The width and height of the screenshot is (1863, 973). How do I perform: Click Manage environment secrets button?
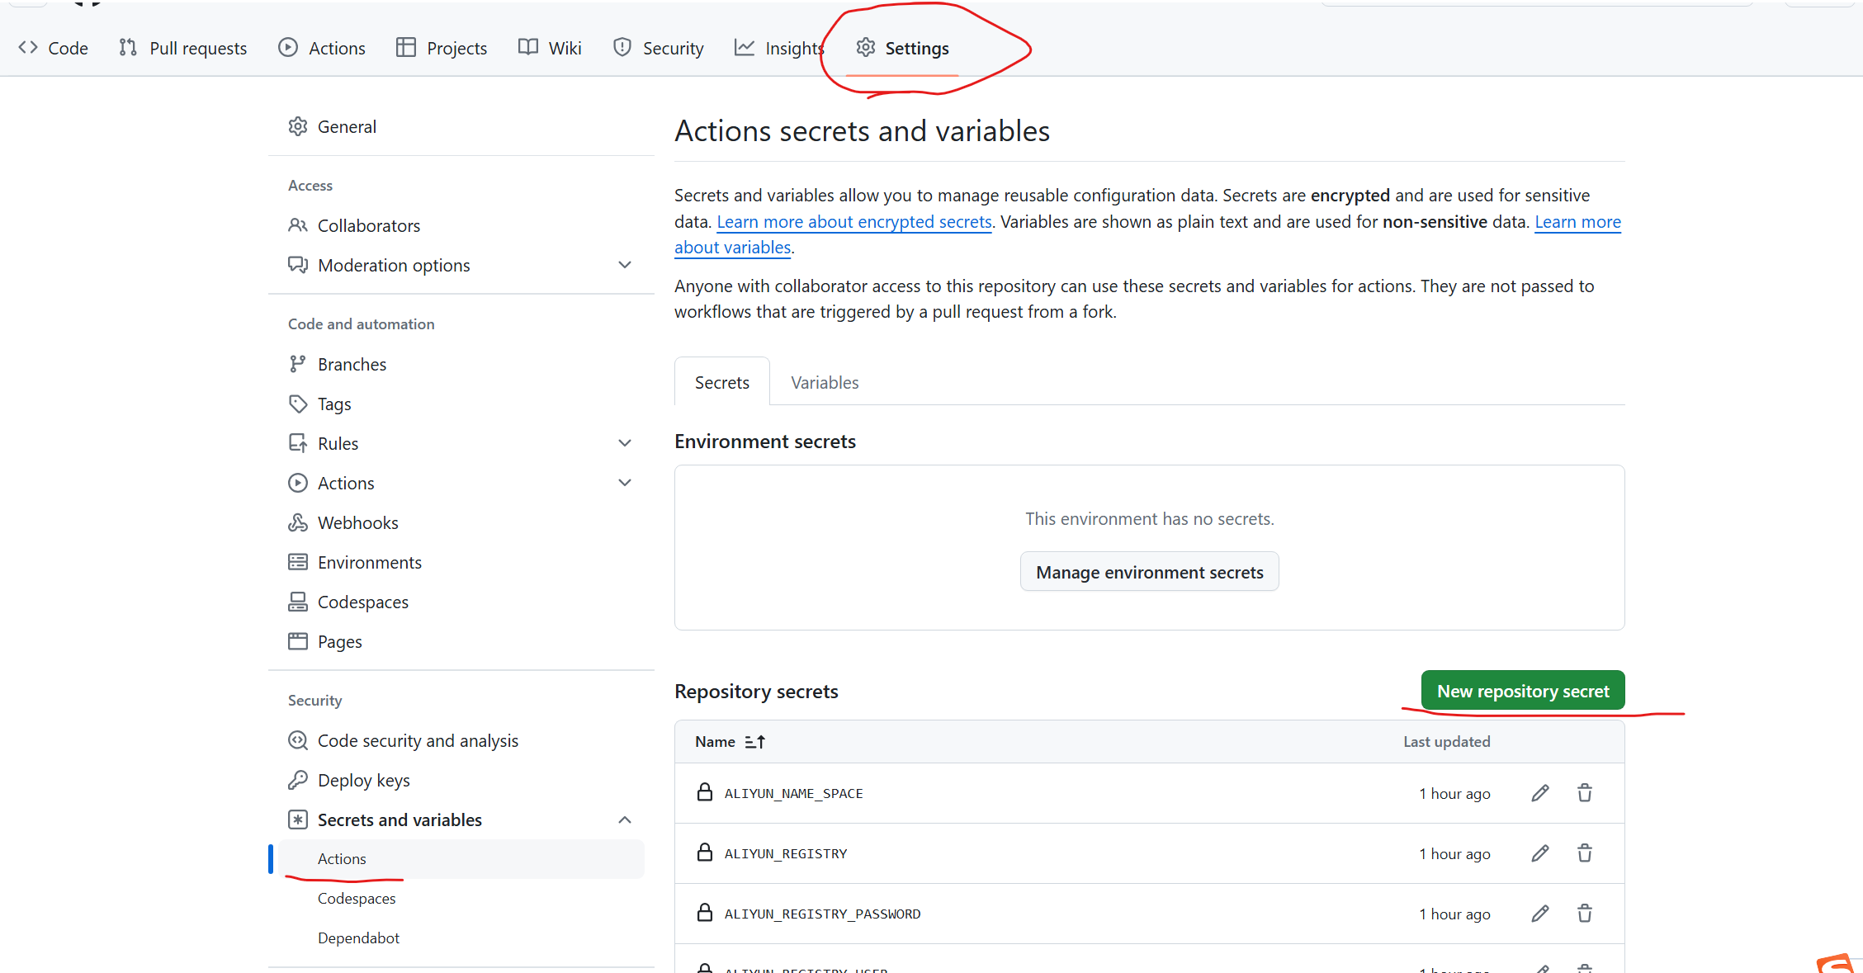coord(1149,572)
